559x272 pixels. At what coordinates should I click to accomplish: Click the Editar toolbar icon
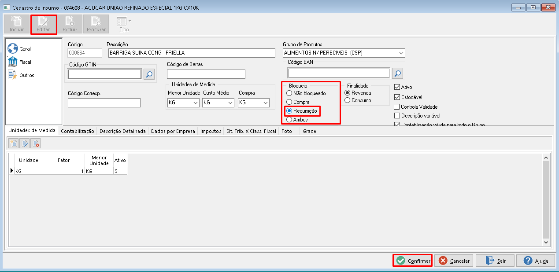(44, 24)
